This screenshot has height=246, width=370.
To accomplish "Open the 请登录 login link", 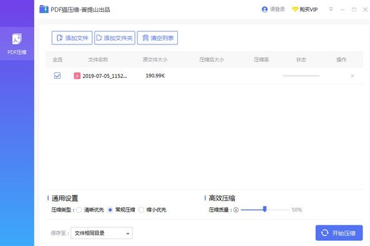I will [x=277, y=9].
